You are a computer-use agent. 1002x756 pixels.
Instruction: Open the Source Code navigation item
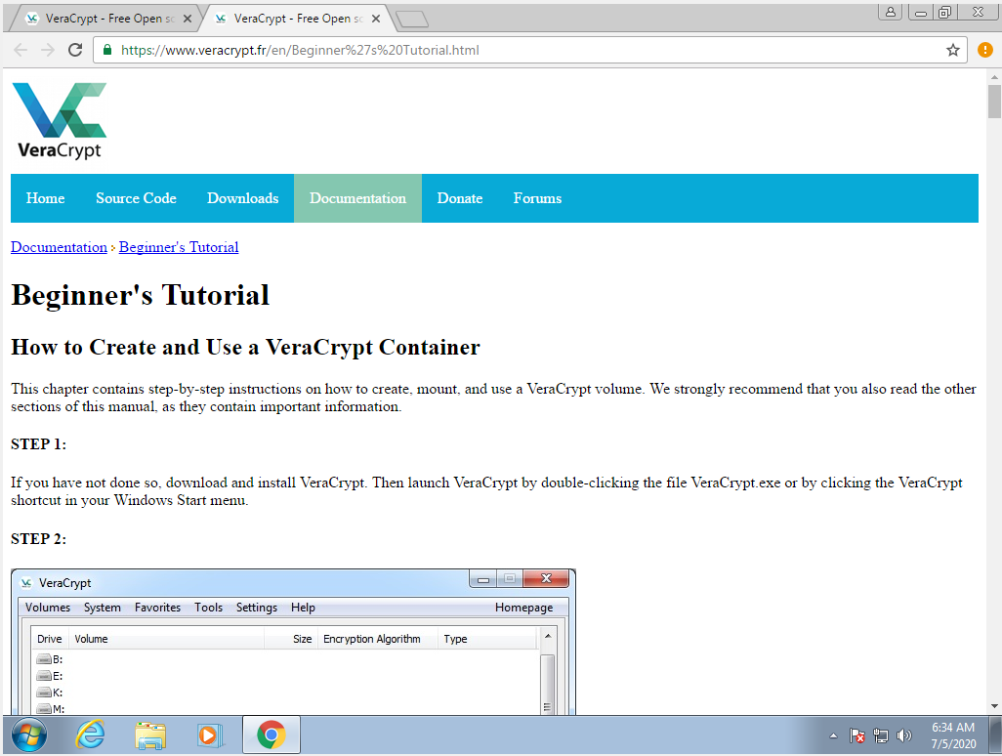136,198
